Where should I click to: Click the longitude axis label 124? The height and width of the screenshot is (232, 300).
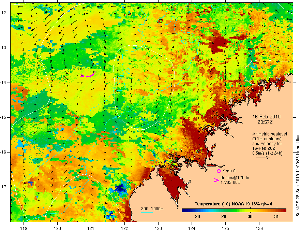[x=192, y=228]
